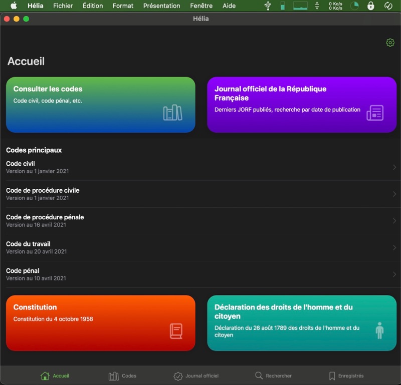
Task: Expand the Code civil chevron
Action: click(x=394, y=167)
